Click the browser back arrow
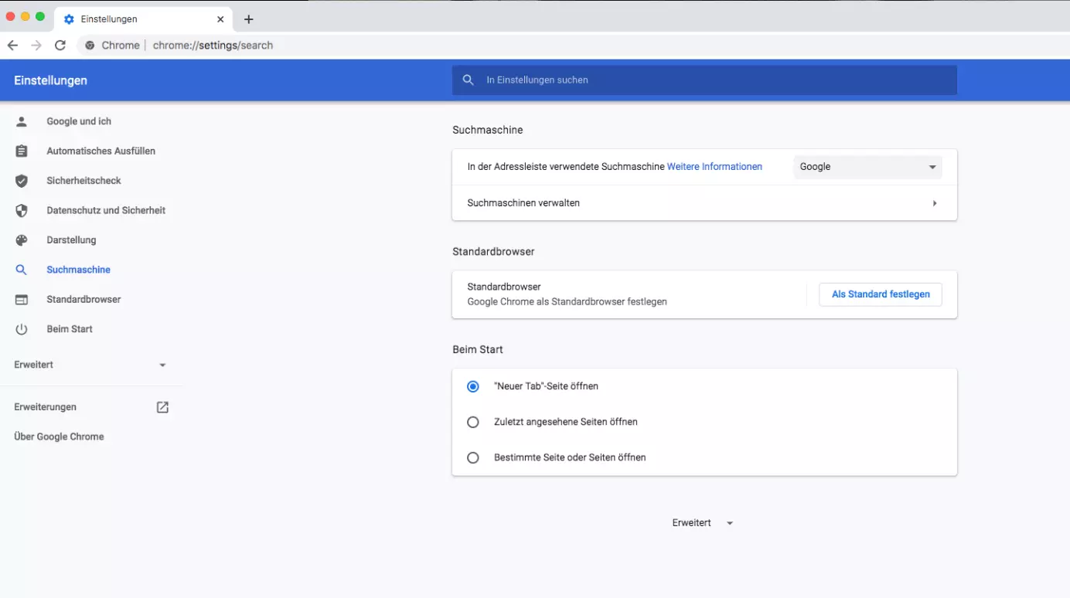 (12, 46)
